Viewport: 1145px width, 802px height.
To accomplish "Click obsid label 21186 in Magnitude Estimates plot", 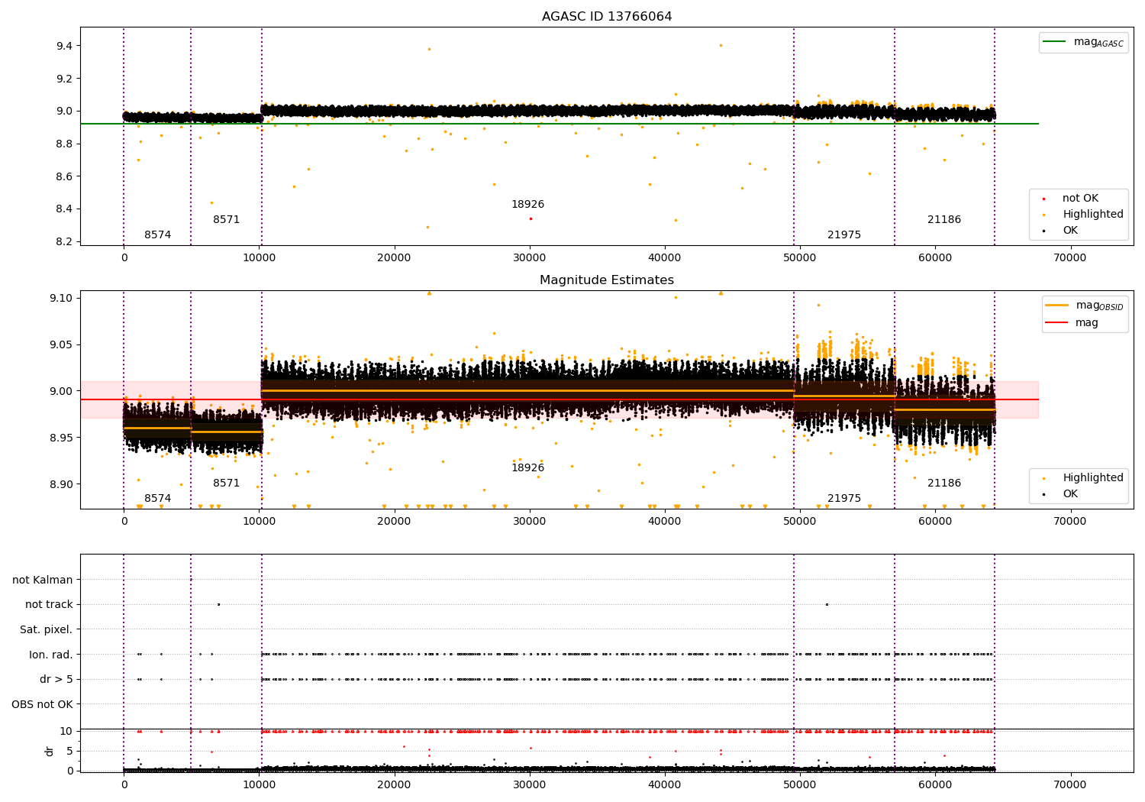I will 944,483.
